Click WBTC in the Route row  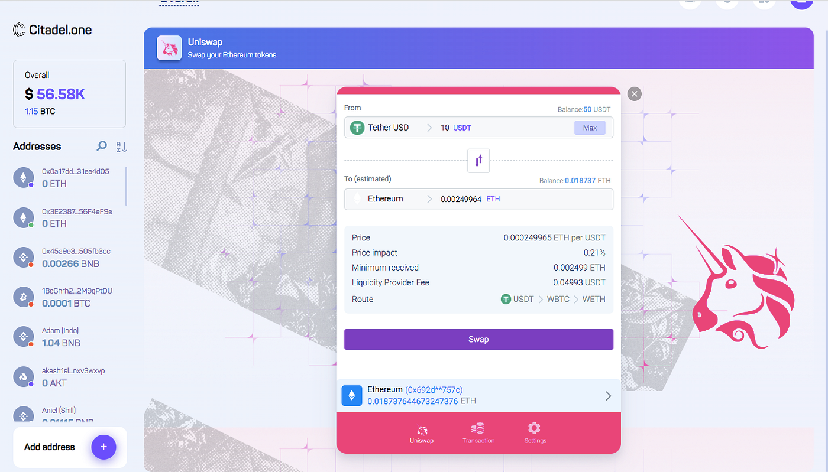point(558,299)
